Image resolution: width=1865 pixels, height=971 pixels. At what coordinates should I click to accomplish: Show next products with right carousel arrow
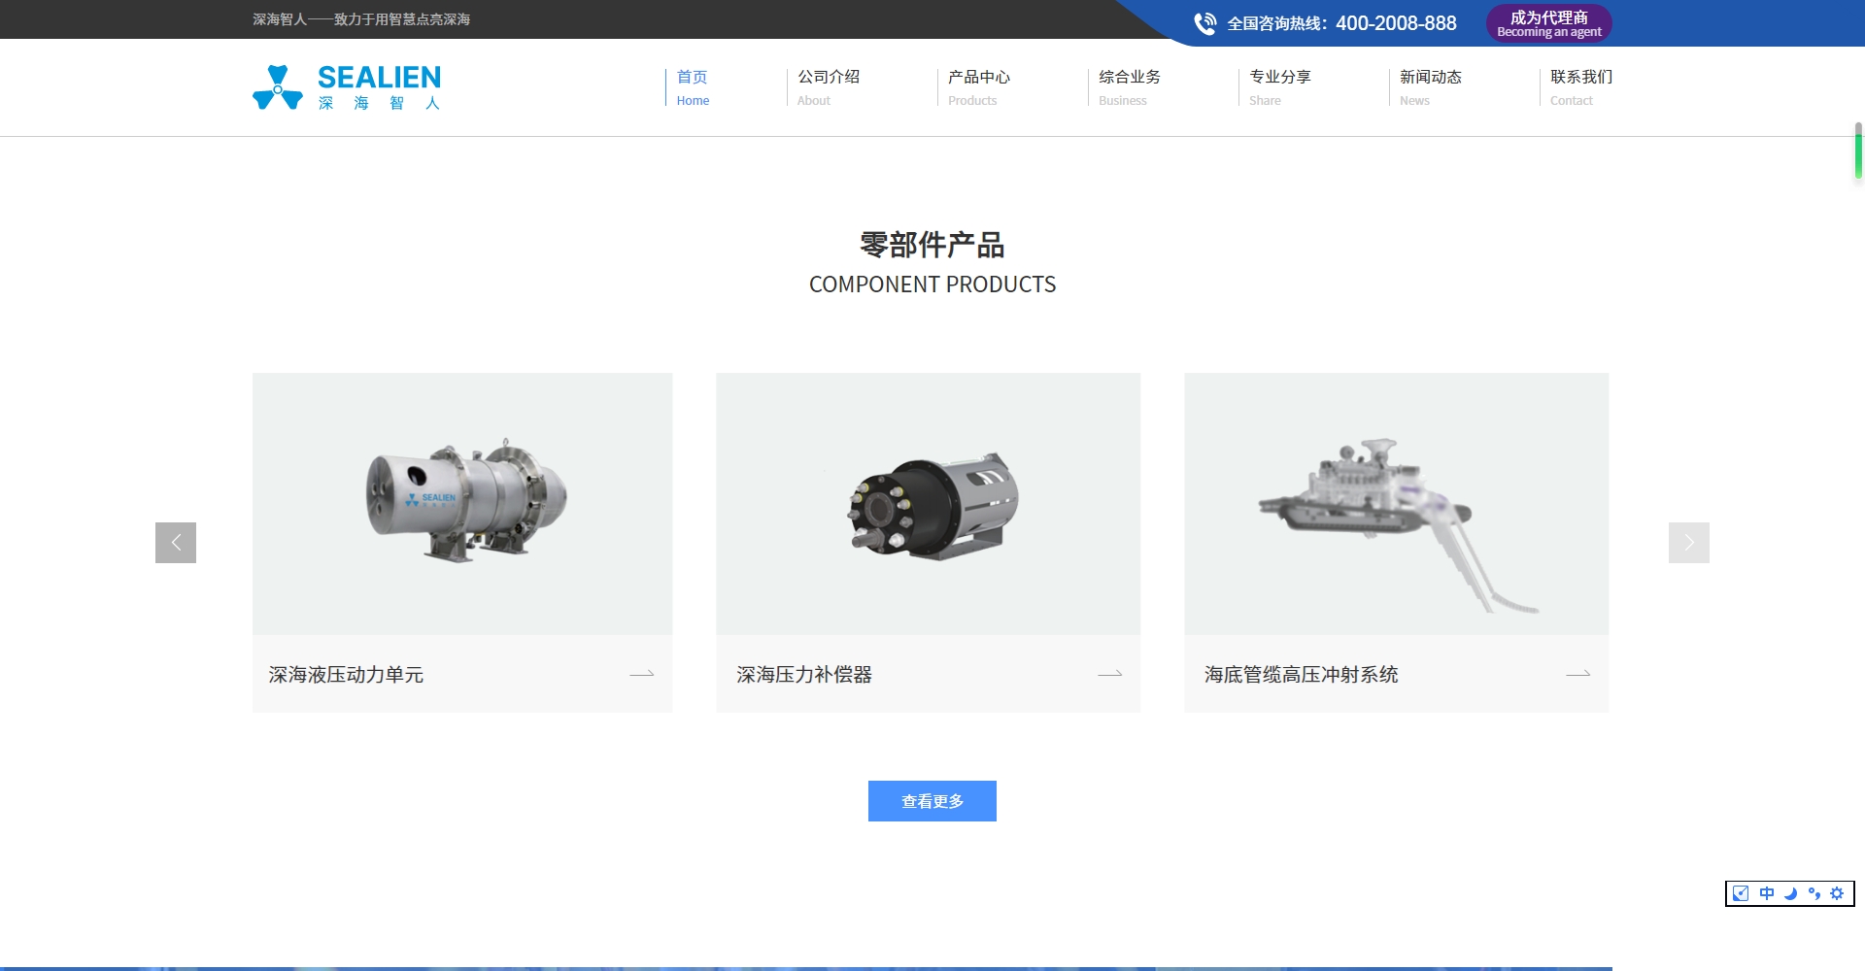(1688, 543)
